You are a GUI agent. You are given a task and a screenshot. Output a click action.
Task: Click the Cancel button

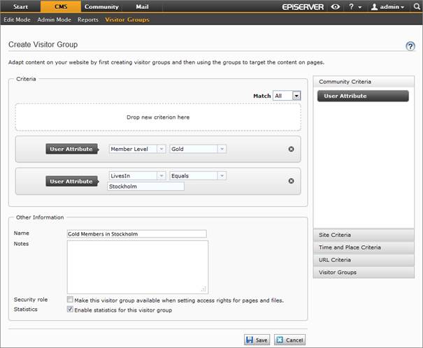pos(289,340)
